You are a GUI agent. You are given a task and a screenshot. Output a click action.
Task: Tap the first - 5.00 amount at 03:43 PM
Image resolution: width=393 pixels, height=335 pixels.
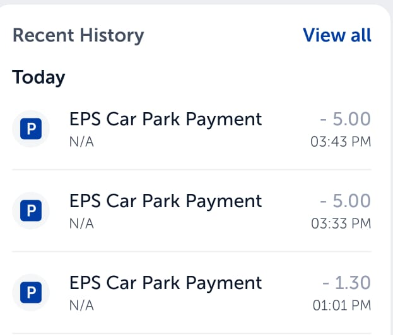[346, 119]
